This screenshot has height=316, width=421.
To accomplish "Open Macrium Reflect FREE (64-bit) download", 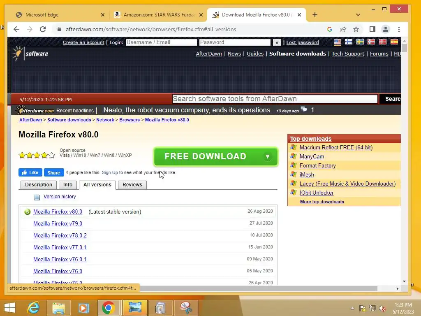I will pyautogui.click(x=336, y=148).
